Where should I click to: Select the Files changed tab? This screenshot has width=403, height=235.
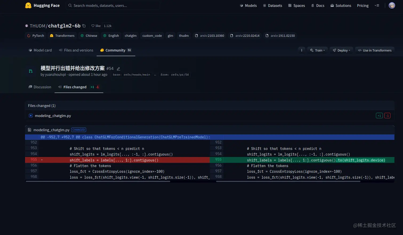tap(79, 87)
